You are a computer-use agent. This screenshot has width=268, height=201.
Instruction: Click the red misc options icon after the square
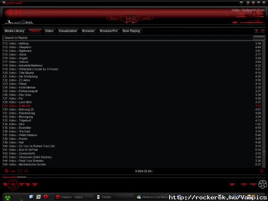(x=26, y=171)
